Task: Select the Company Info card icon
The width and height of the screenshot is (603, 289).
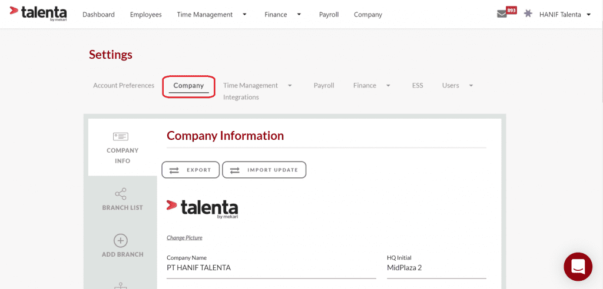Action: click(x=121, y=136)
